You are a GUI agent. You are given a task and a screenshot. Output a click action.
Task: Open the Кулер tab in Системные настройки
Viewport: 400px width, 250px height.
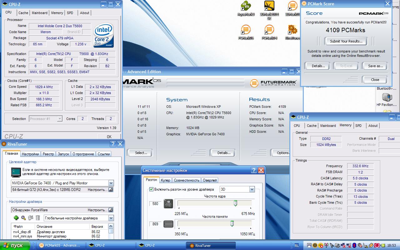pos(165,180)
